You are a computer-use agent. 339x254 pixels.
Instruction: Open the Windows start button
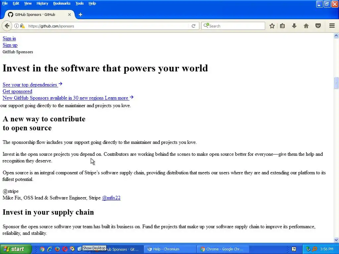16,249
